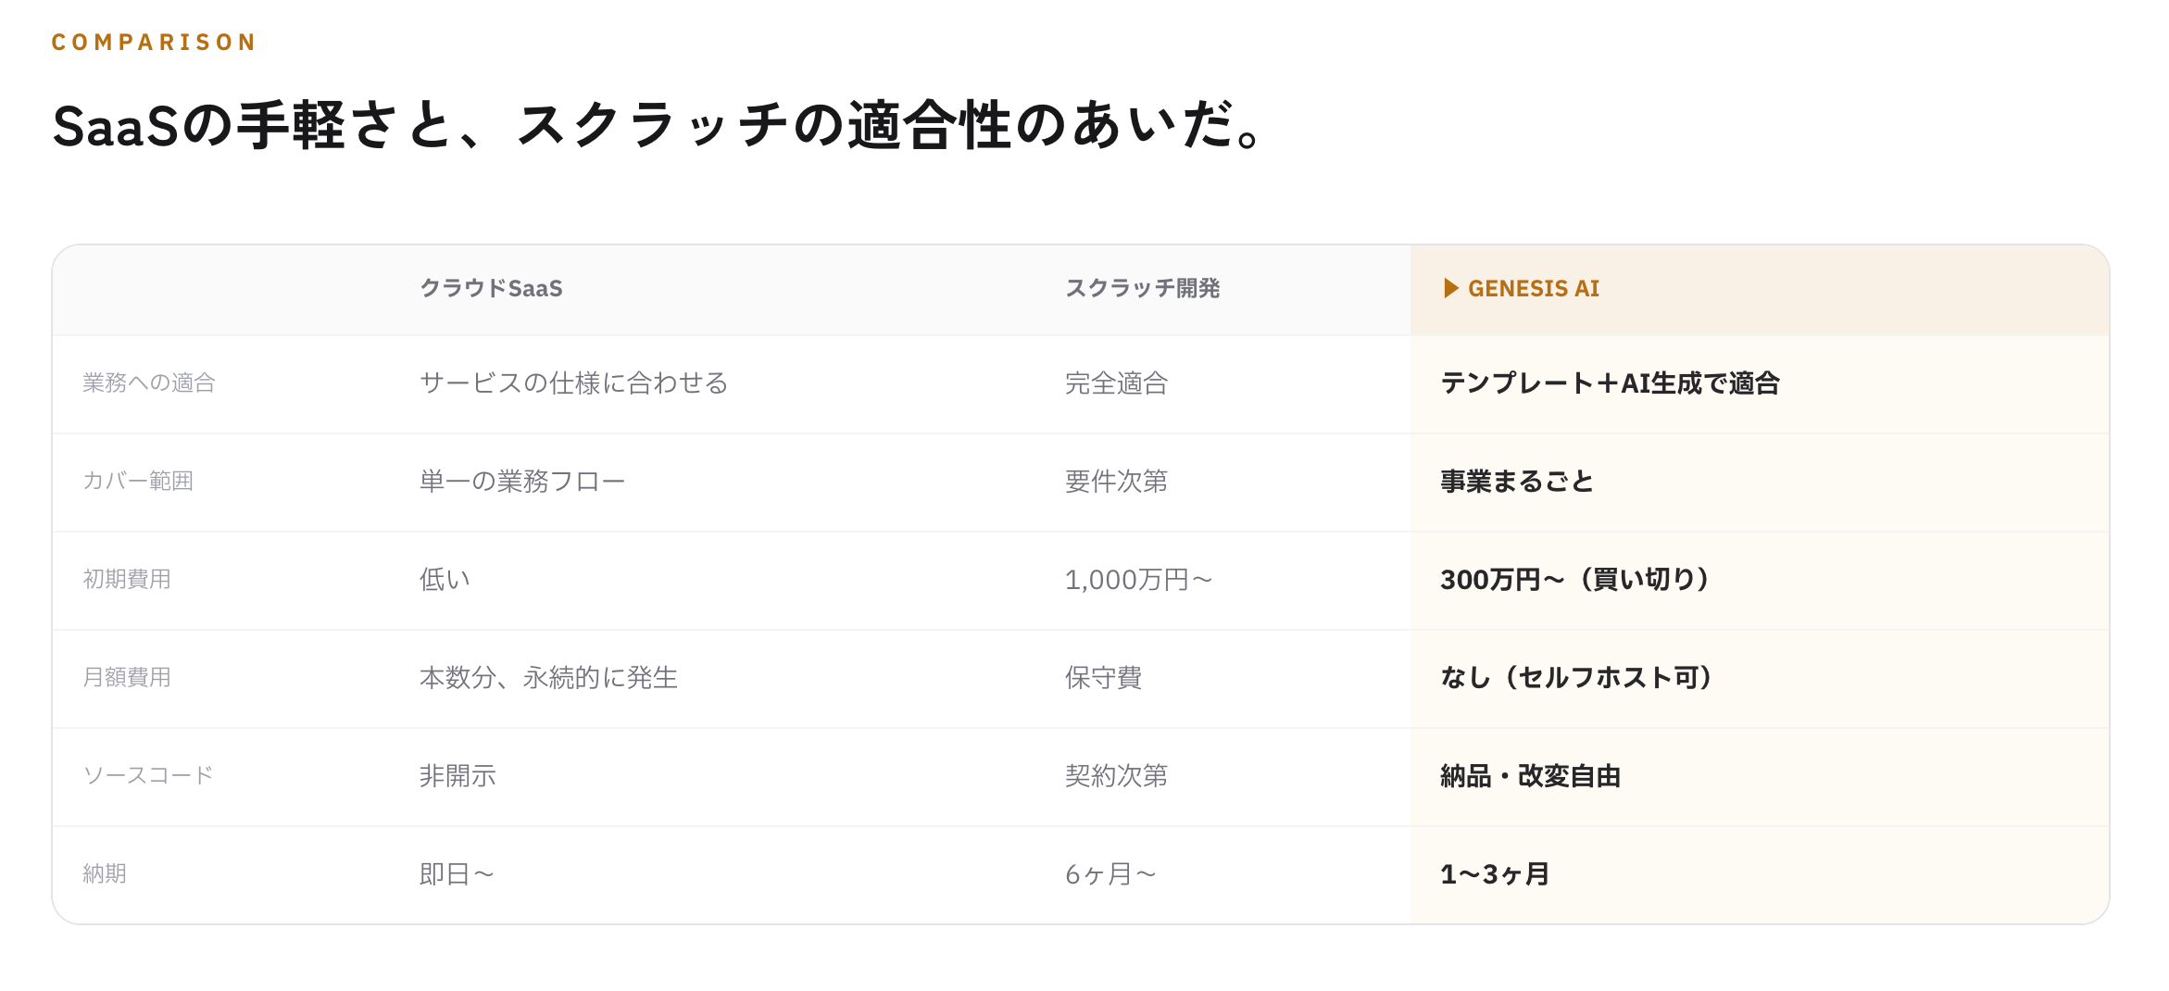Screen dimensions: 2169x991
Task: Select the ソースコード row label
Action: tap(148, 775)
